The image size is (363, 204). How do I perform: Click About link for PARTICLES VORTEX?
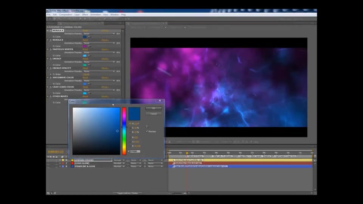[105, 49]
